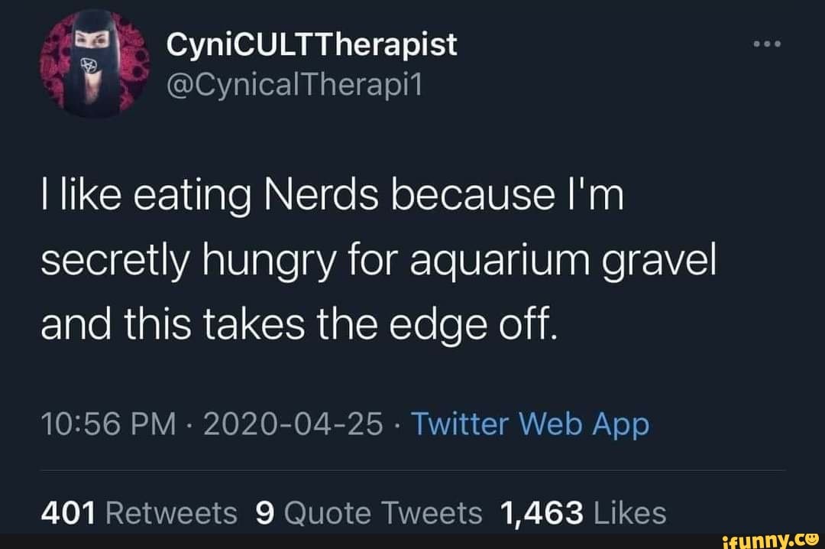Click the display name CyniCULTTherapist

pos(312,44)
